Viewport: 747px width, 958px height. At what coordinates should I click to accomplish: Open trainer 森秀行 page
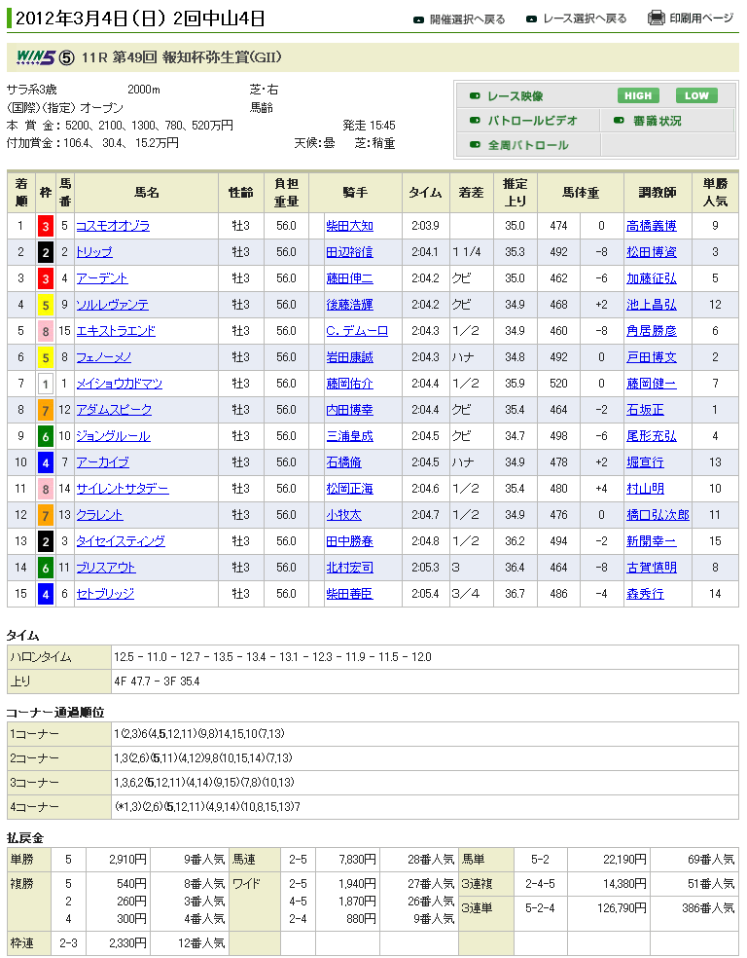[x=646, y=594]
